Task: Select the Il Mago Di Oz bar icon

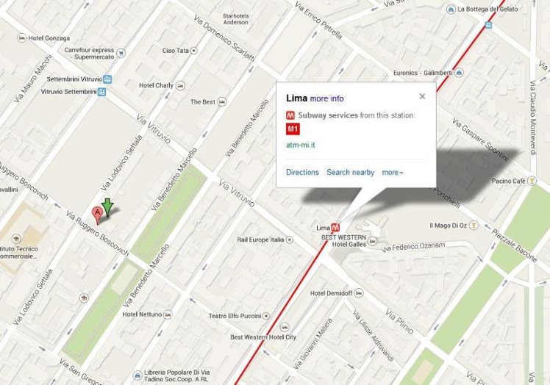Action: [474, 225]
